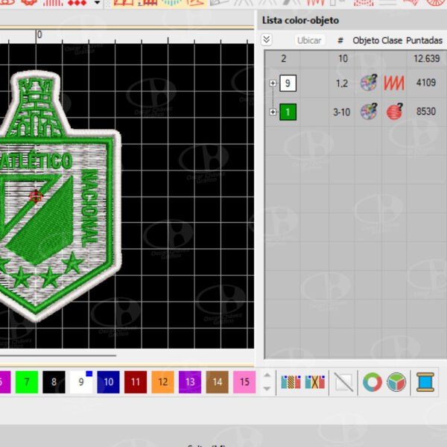The image size is (447, 447).
Task: Click the three-segment color wheel icon
Action: [396, 382]
